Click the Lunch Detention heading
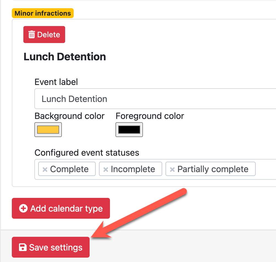276x262 pixels. pos(65,57)
